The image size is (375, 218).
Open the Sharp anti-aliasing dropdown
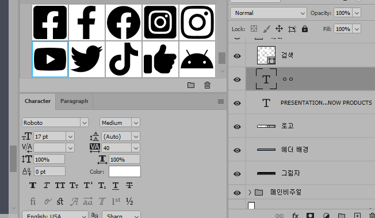(121, 215)
